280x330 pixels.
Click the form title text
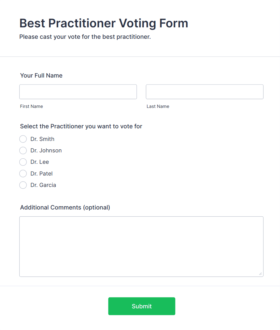click(104, 23)
